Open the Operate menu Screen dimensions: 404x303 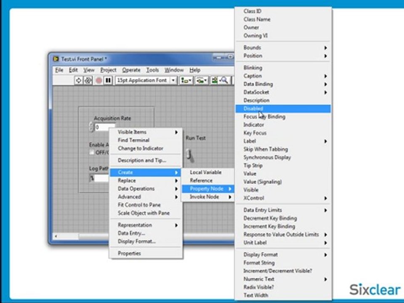131,70
